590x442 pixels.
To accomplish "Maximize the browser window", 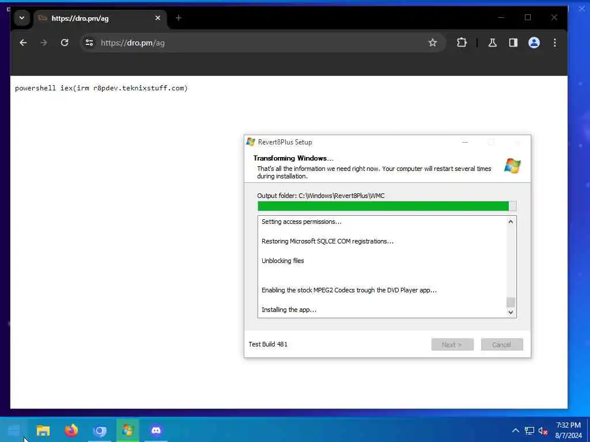I will pyautogui.click(x=528, y=17).
